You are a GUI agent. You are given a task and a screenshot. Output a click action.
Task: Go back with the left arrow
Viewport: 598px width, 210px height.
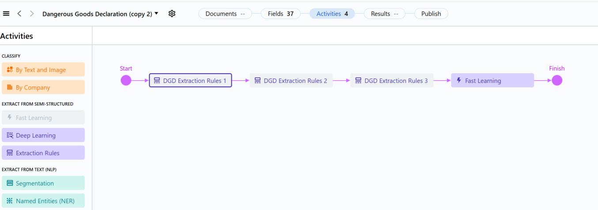[19, 14]
